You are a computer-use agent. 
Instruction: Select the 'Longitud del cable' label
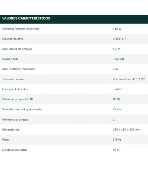pyautogui.click(x=15, y=150)
